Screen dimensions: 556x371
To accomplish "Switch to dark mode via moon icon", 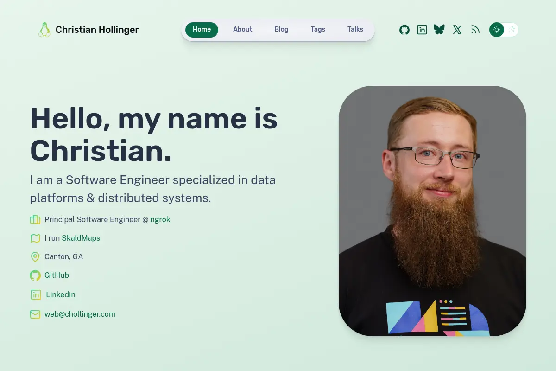I will point(512,30).
